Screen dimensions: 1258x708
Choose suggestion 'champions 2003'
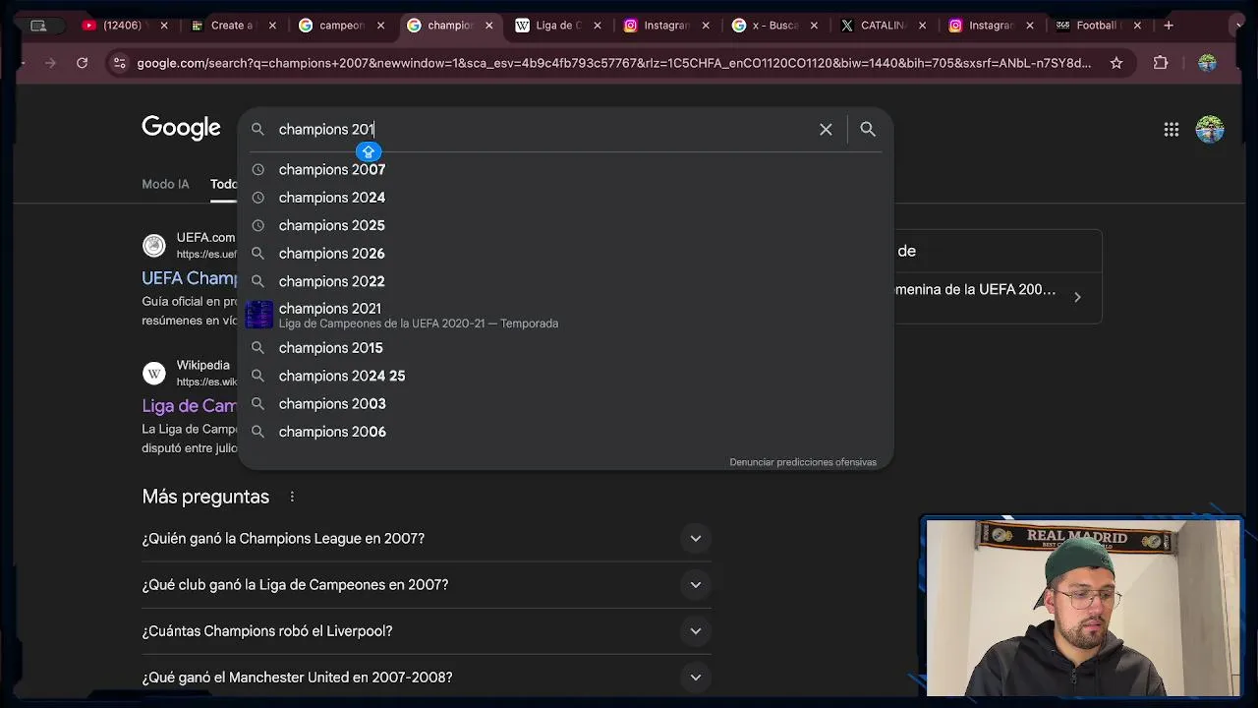[x=565, y=404]
